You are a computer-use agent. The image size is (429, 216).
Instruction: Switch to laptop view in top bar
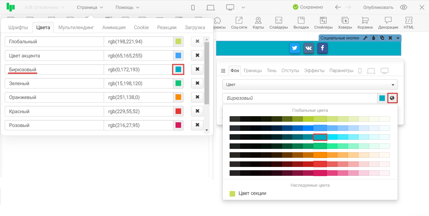211,7
